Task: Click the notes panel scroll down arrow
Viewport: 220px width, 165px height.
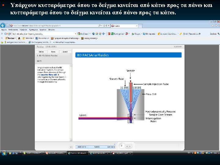Action: 71,140
